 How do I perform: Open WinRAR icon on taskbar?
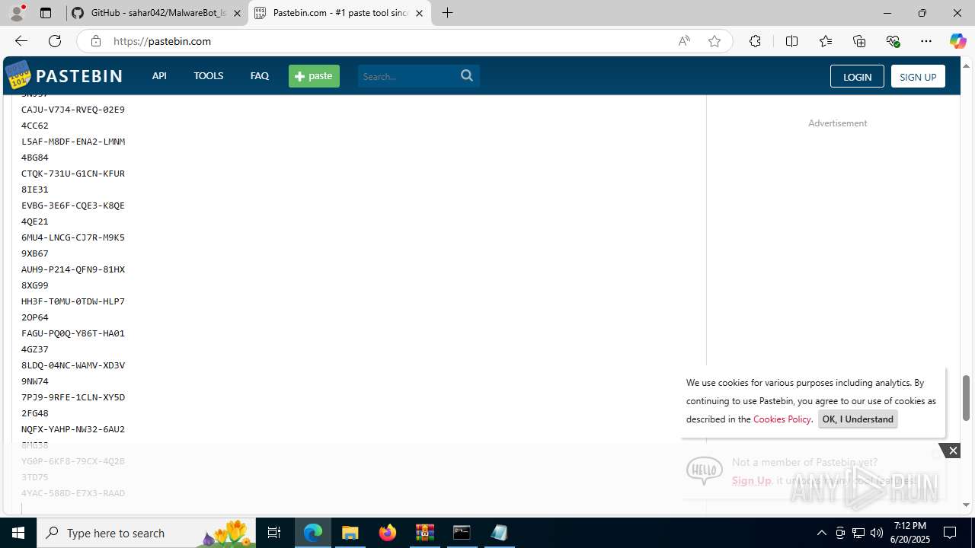point(425,533)
